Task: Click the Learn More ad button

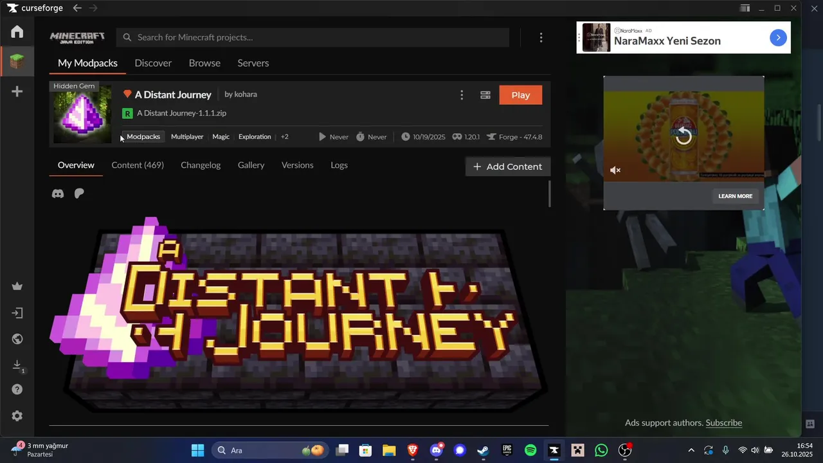Action: (735, 196)
